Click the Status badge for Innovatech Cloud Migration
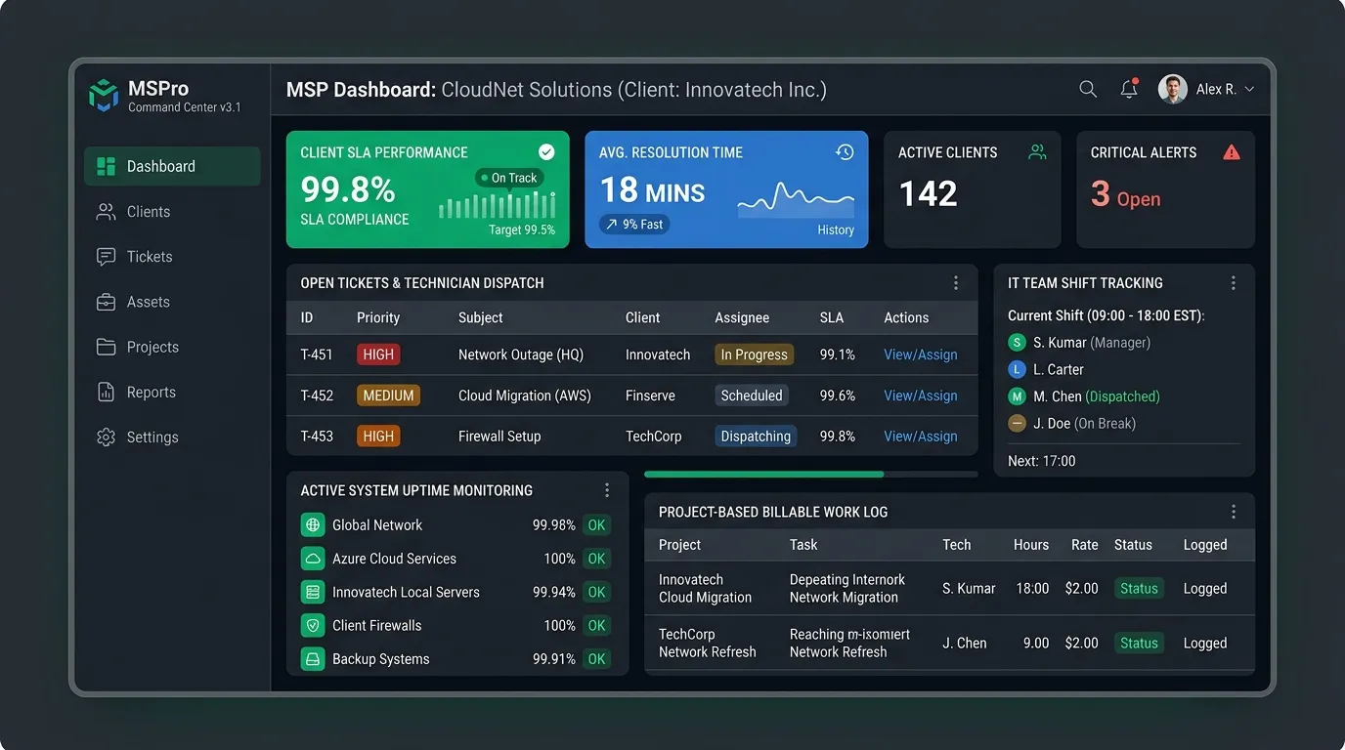 (x=1139, y=589)
